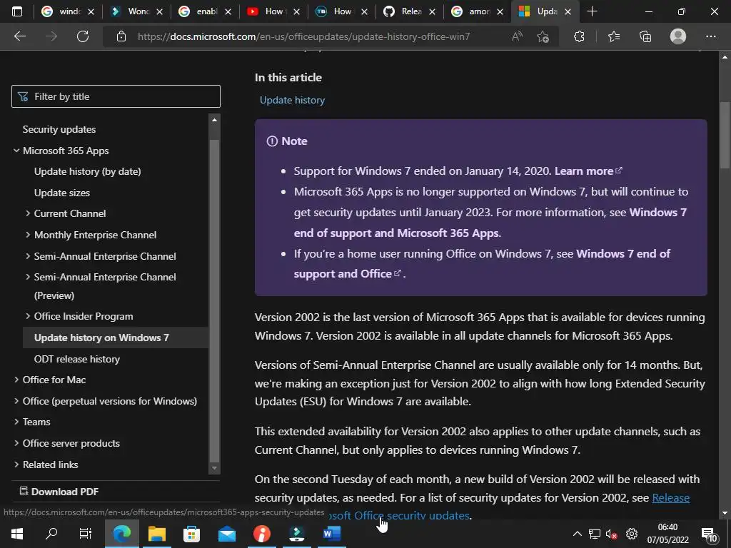Open the Favorites list icon
This screenshot has height=548, width=731.
613,36
